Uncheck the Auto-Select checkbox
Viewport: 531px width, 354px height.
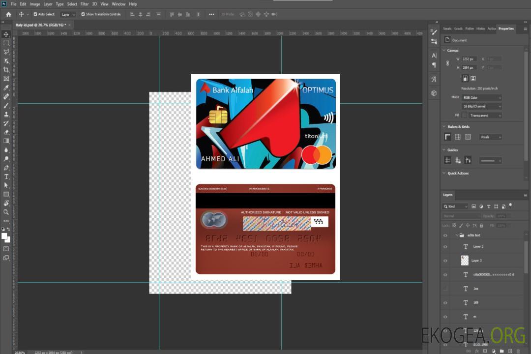(x=35, y=14)
